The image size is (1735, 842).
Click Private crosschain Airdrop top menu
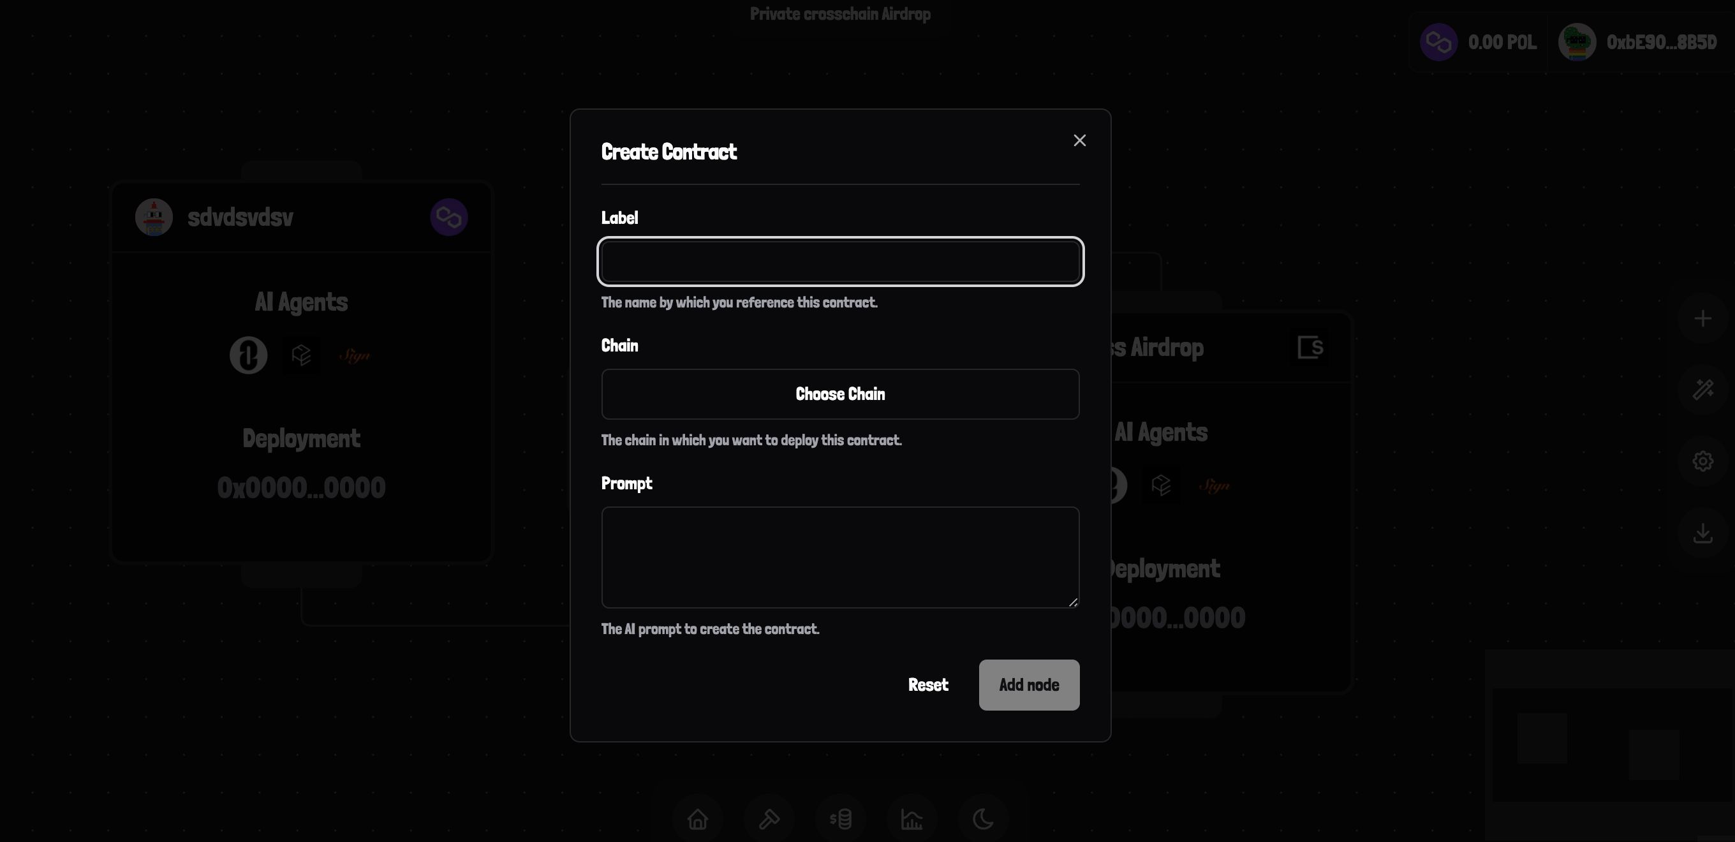pos(840,13)
